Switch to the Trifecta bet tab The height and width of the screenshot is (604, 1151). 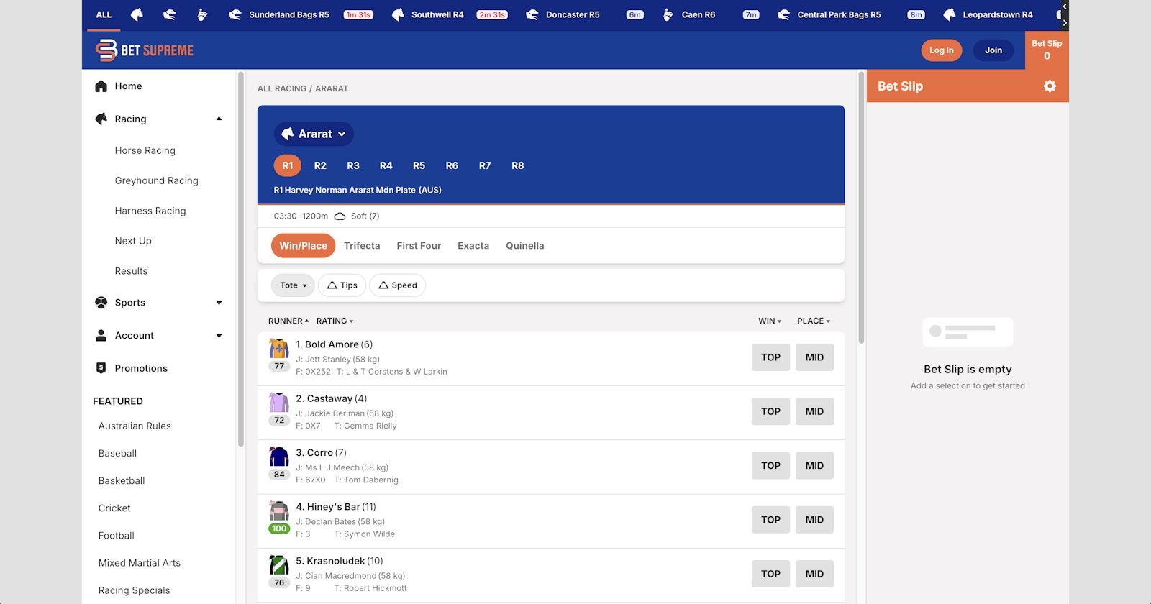(x=362, y=246)
